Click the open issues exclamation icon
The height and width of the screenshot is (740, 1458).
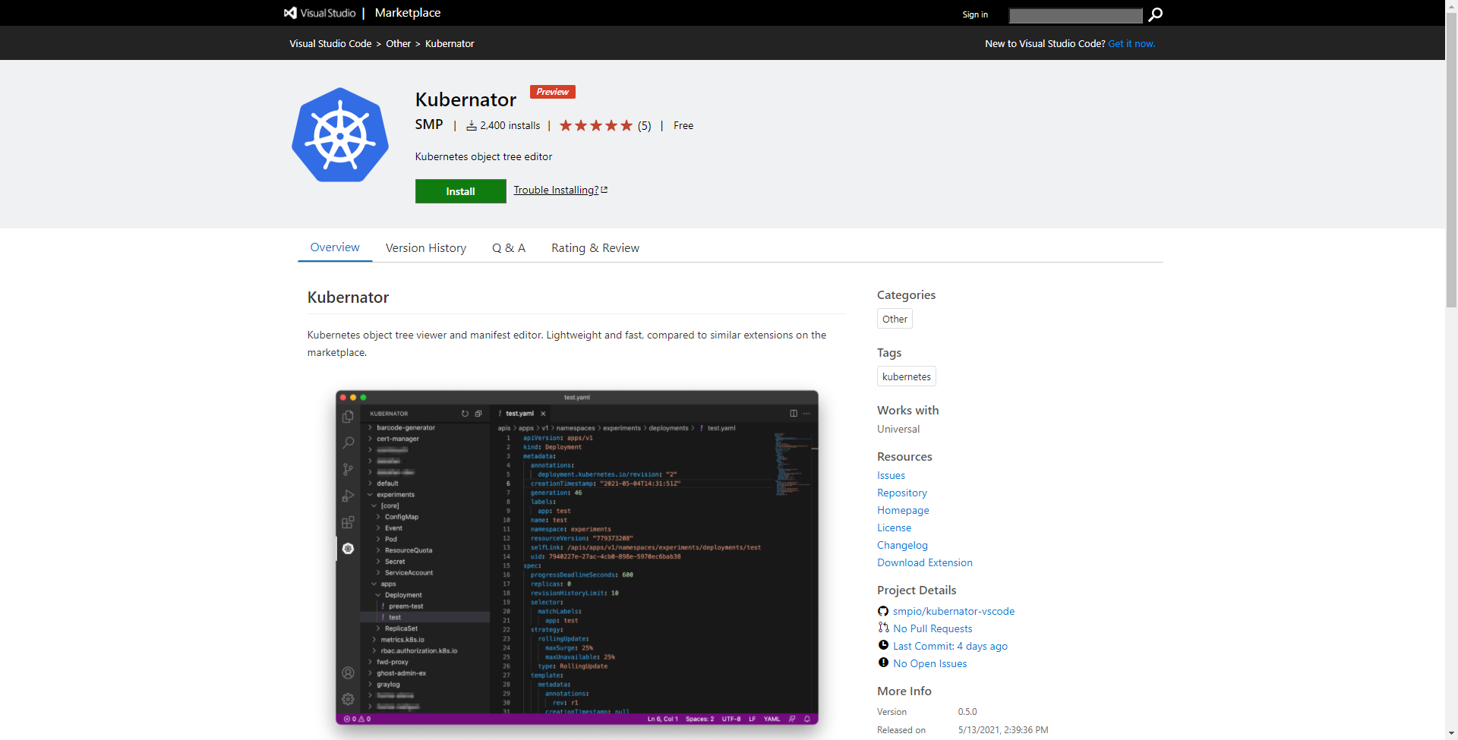883,663
